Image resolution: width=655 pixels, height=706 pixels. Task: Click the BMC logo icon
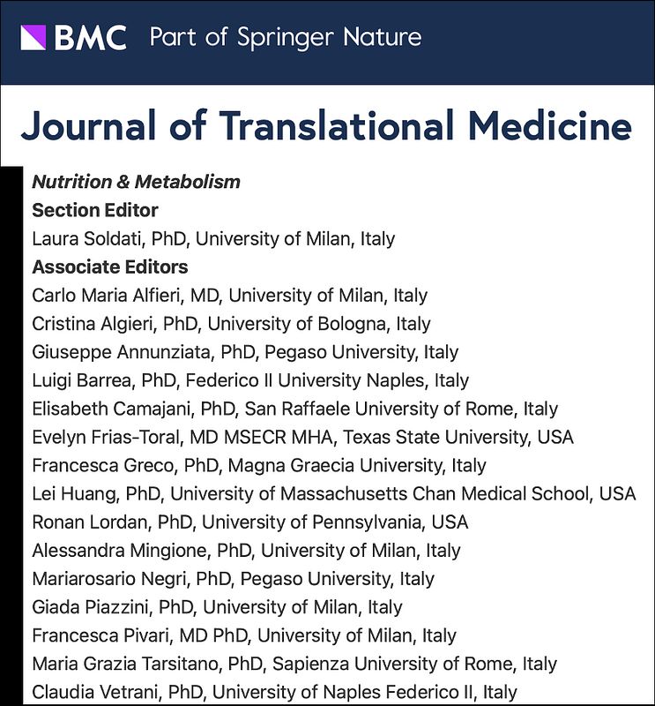pos(33,37)
